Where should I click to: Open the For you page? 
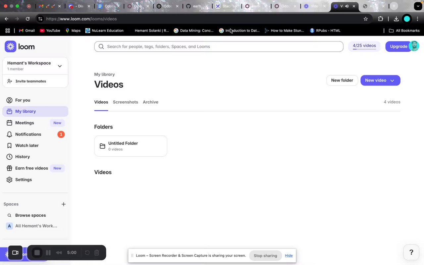coord(23,100)
